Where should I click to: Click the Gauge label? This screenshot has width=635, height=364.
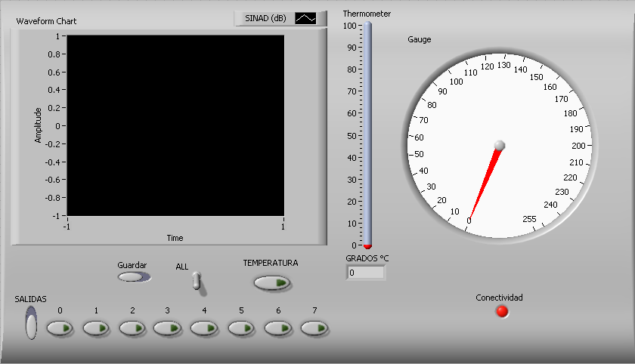coord(419,39)
